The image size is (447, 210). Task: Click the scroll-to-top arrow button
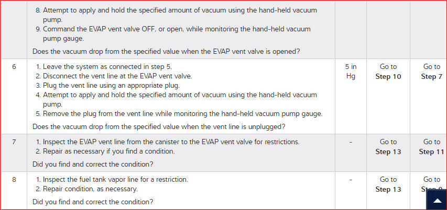(x=436, y=200)
